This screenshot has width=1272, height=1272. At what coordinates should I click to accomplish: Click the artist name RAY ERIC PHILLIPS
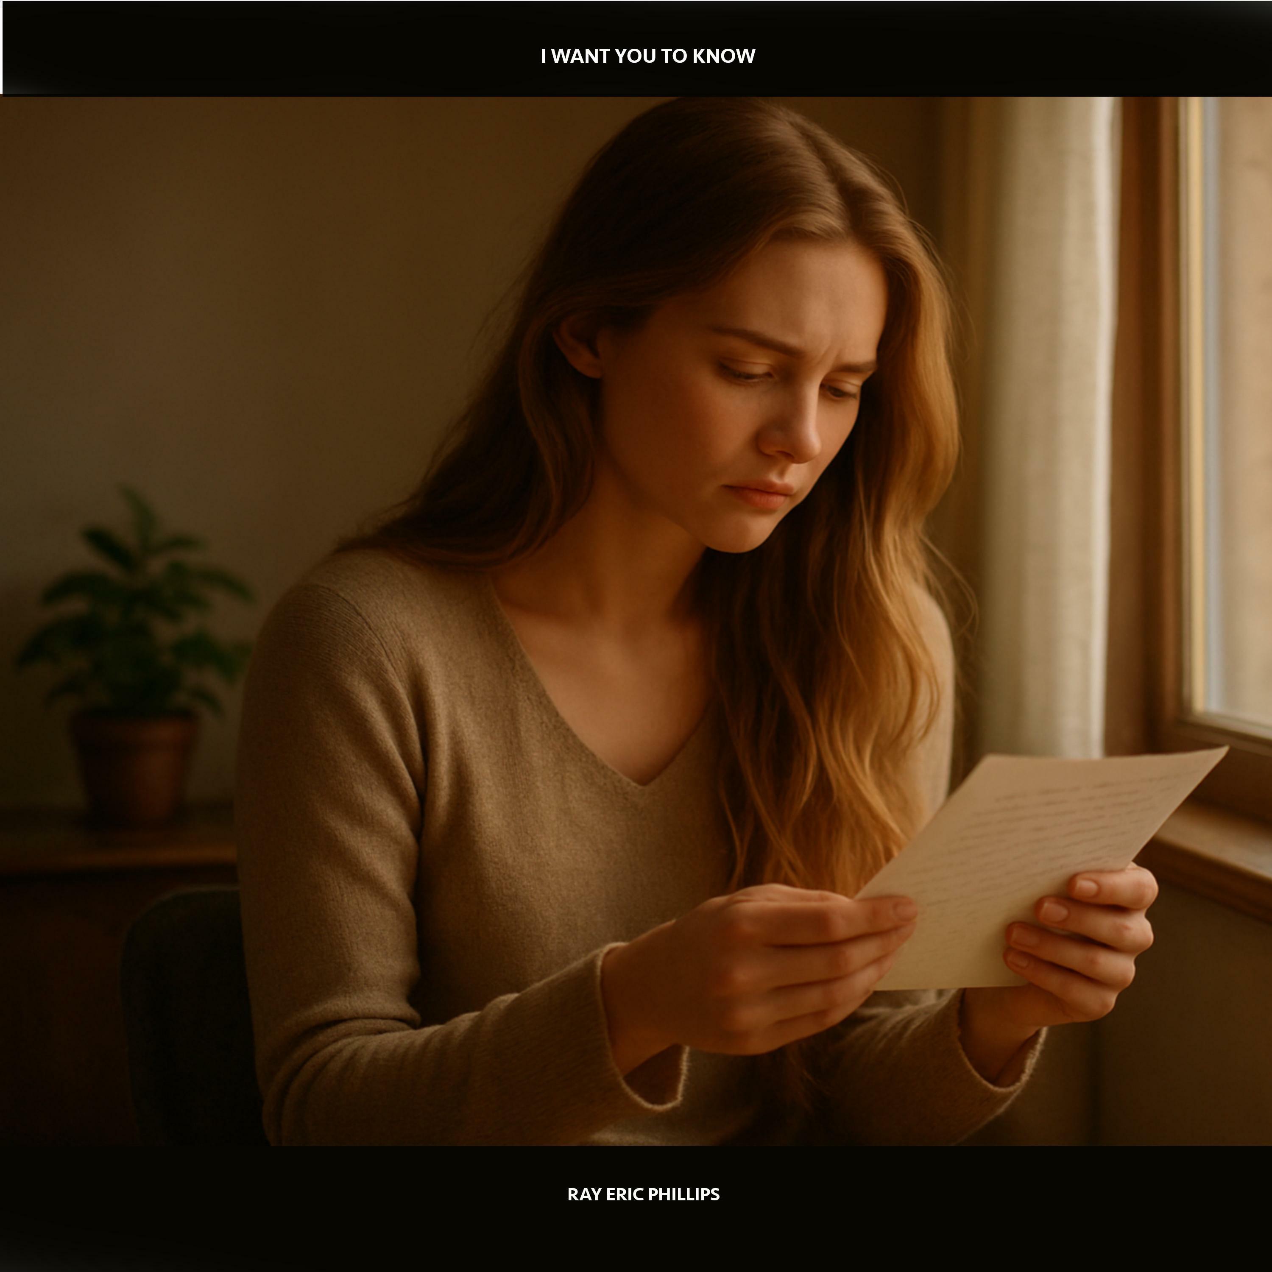click(x=643, y=1194)
